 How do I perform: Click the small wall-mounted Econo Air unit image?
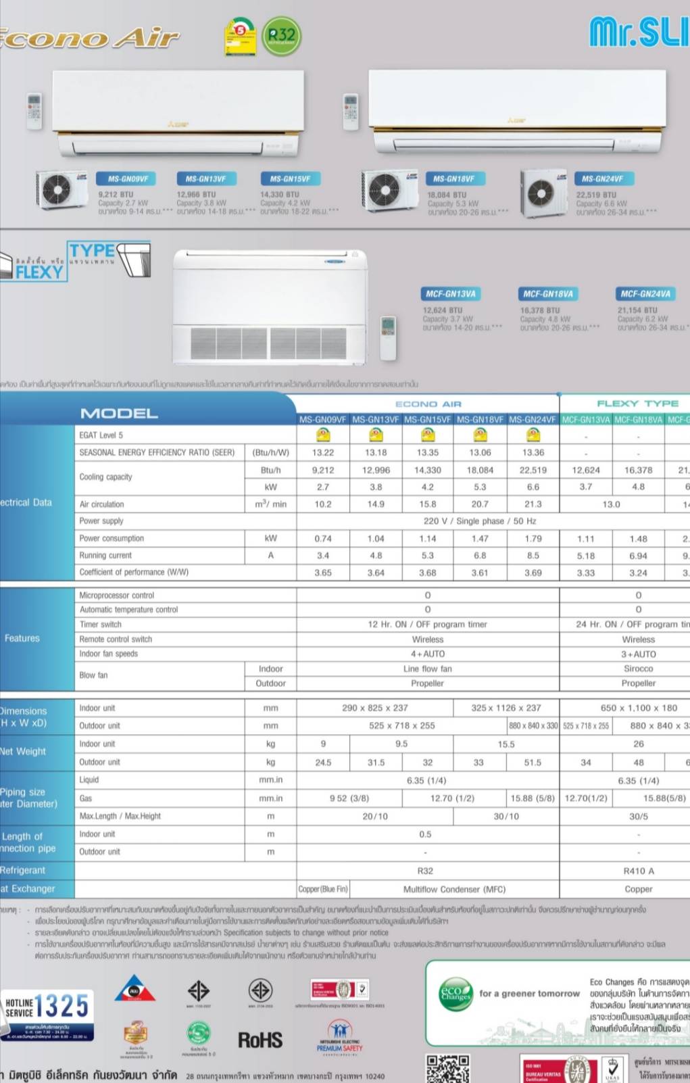178,114
